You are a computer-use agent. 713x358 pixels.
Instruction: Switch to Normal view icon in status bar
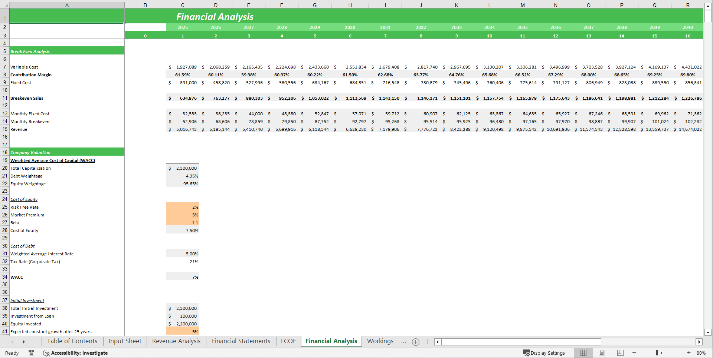583,353
